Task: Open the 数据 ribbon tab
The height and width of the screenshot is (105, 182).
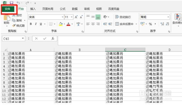Action: coord(75,9)
